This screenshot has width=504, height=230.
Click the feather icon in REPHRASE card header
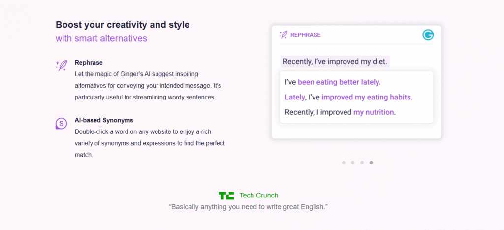tap(283, 35)
